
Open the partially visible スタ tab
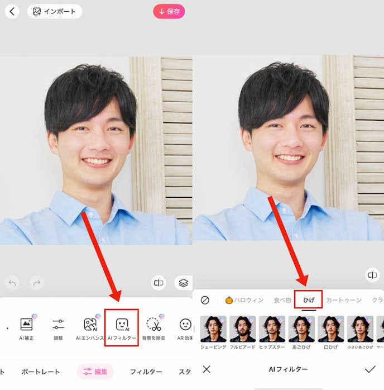pyautogui.click(x=185, y=372)
